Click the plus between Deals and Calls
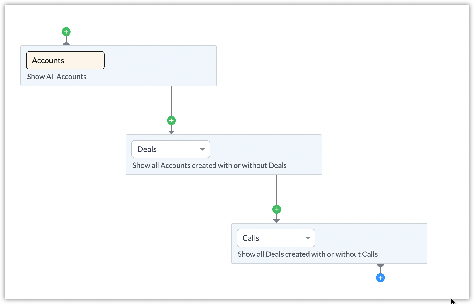The image size is (474, 304). (277, 209)
